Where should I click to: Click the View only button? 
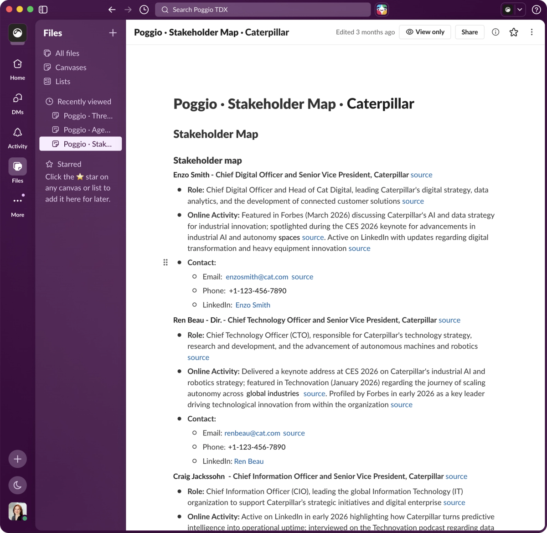(425, 32)
